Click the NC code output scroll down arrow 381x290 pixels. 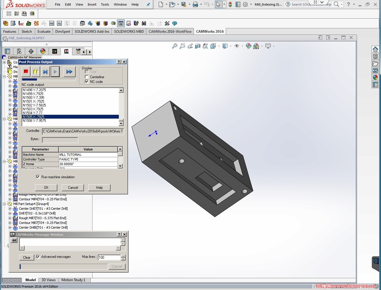pyautogui.click(x=121, y=123)
